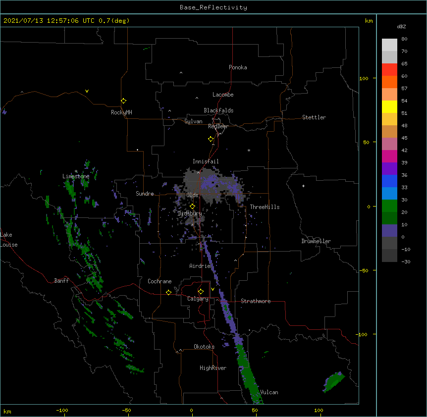This screenshot has width=427, height=417.
Task: Click the white plus marker northwest of Drumheller
Action: pos(303,186)
